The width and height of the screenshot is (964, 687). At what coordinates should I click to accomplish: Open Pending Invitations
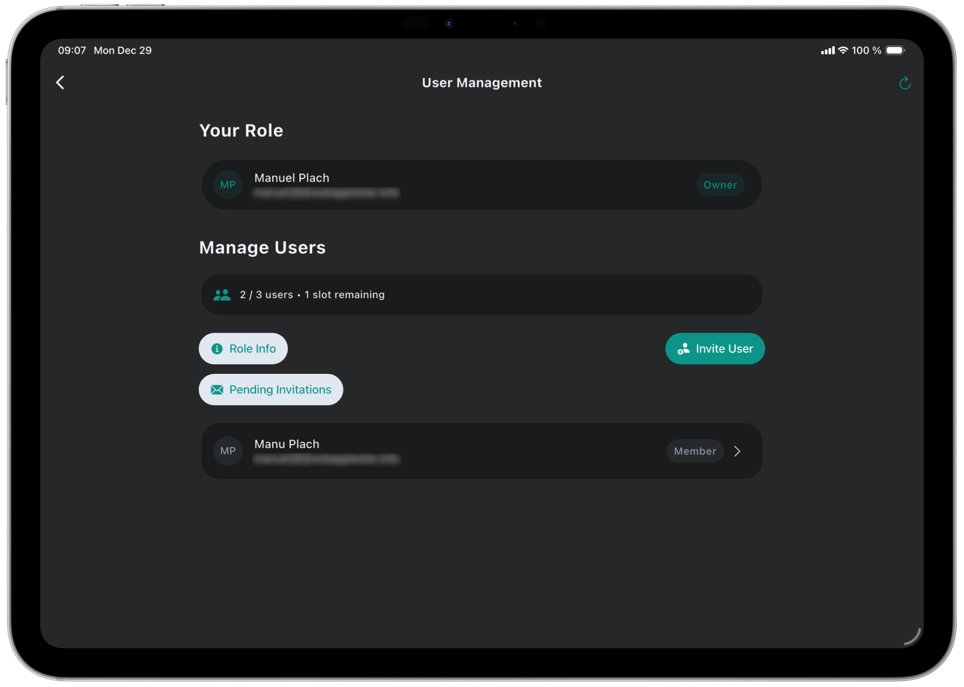[x=271, y=390]
